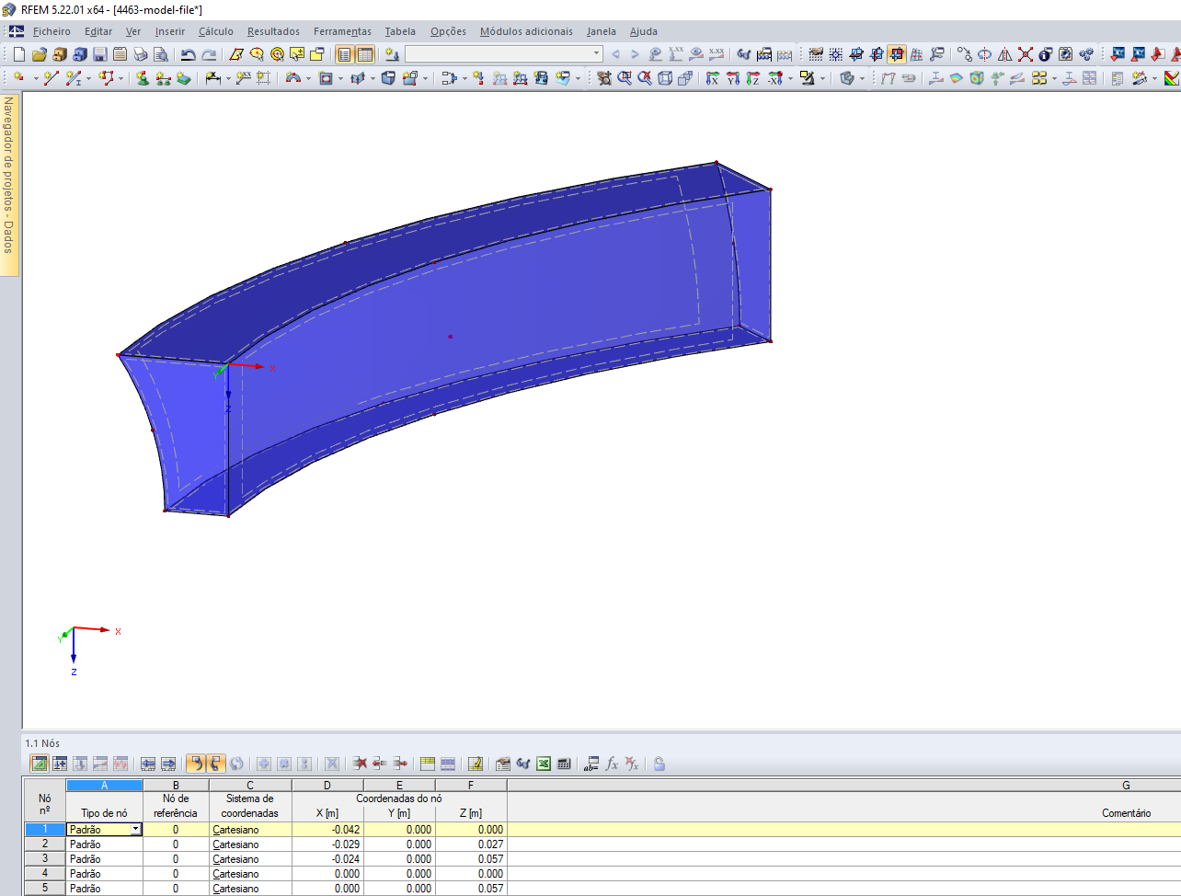
Task: Click the view in X direction icon
Action: pos(712,78)
